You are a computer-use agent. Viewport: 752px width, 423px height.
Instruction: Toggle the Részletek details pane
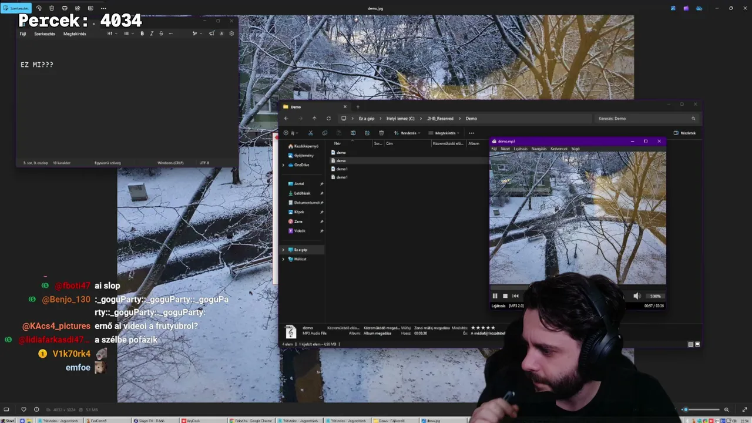(x=685, y=133)
